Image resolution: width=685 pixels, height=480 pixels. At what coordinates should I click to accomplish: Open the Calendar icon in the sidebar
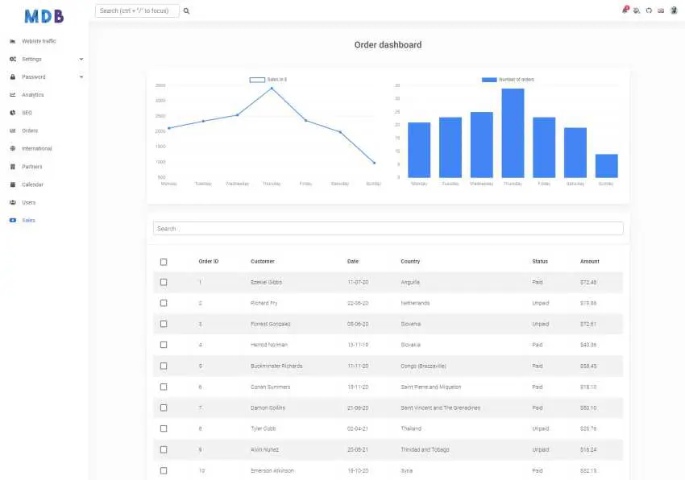pos(11,184)
